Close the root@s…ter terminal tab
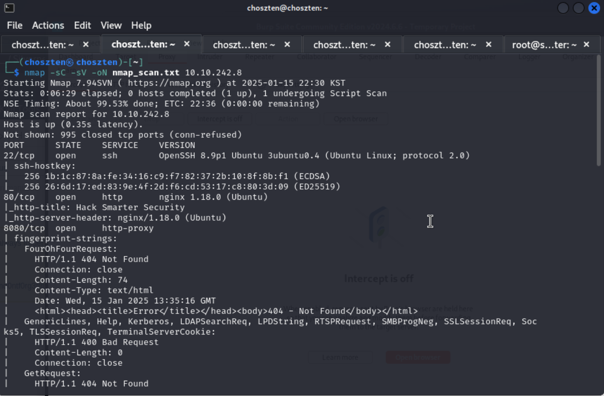The width and height of the screenshot is (604, 396). 586,44
